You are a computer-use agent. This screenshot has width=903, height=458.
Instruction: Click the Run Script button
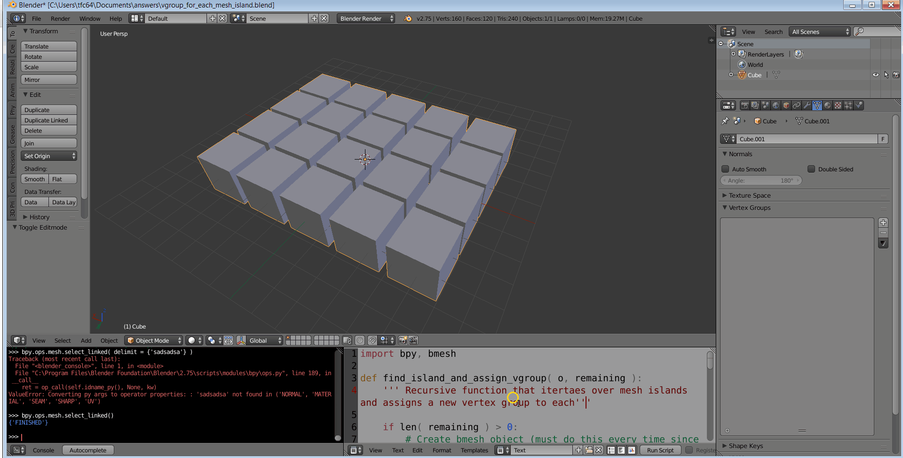point(660,450)
